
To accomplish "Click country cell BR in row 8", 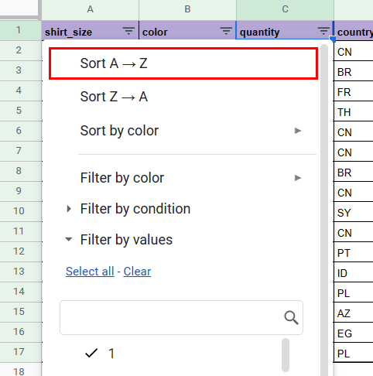I will tap(354, 171).
